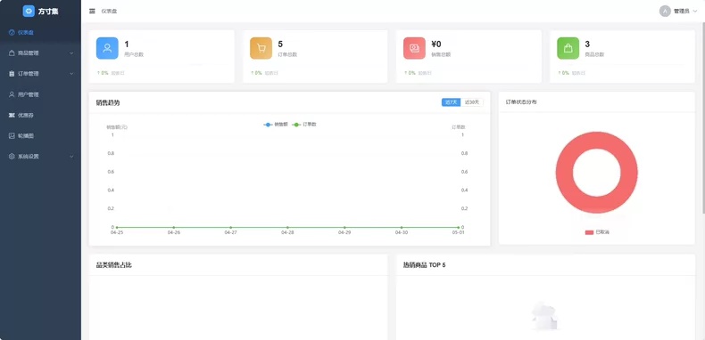Select the 近7天 range button

(451, 102)
